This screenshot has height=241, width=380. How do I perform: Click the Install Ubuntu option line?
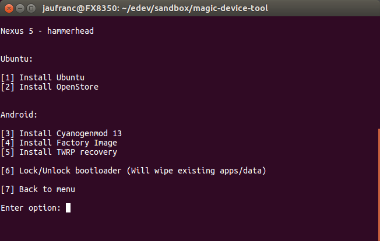click(43, 77)
